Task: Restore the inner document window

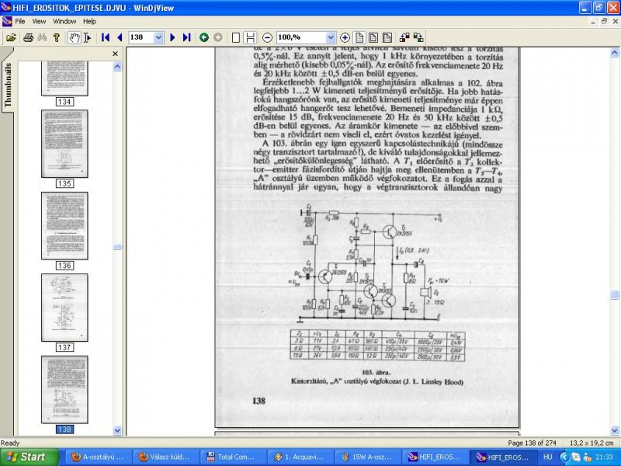Action: [604, 22]
